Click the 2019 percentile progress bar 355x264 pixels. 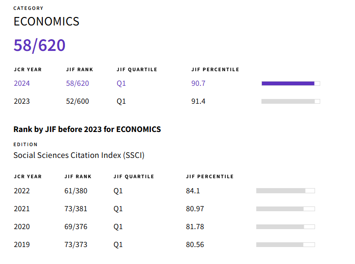point(285,245)
